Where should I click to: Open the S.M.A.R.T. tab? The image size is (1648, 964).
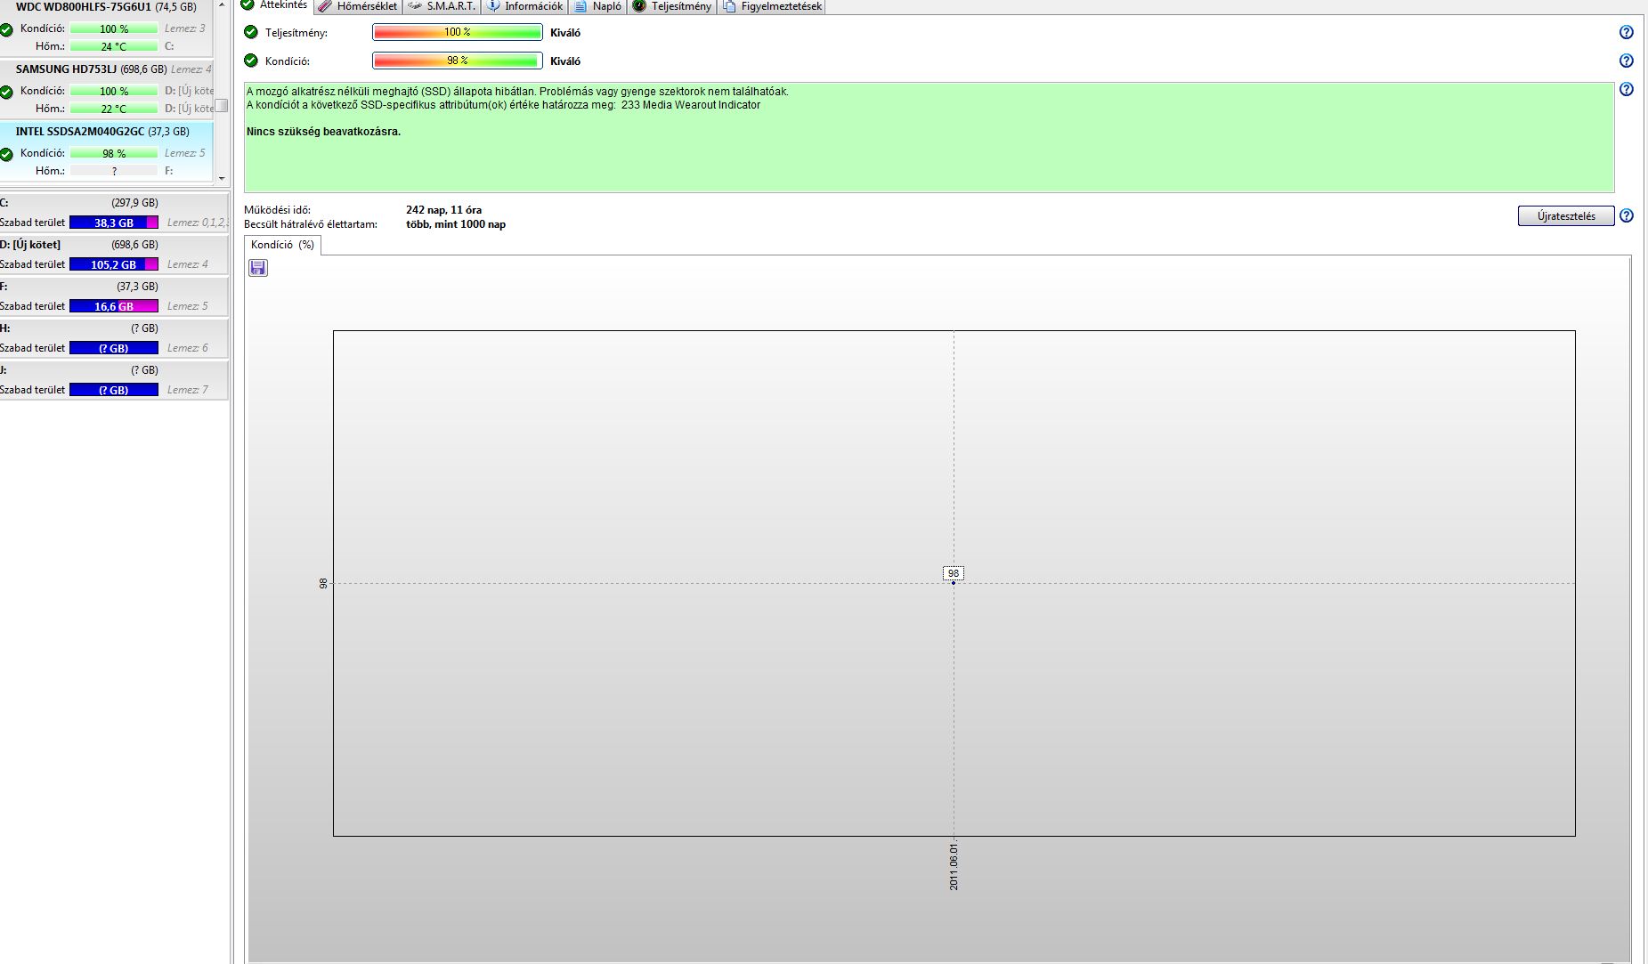click(442, 6)
